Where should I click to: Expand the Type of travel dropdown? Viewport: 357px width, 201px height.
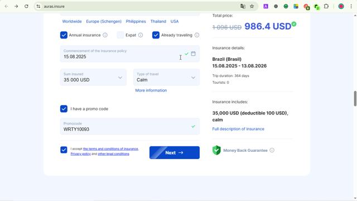(x=166, y=77)
